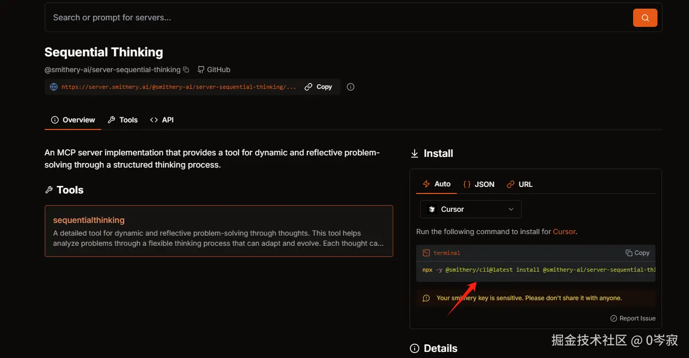Click the Report Issue link
This screenshot has width=689, height=358.
(x=633, y=318)
